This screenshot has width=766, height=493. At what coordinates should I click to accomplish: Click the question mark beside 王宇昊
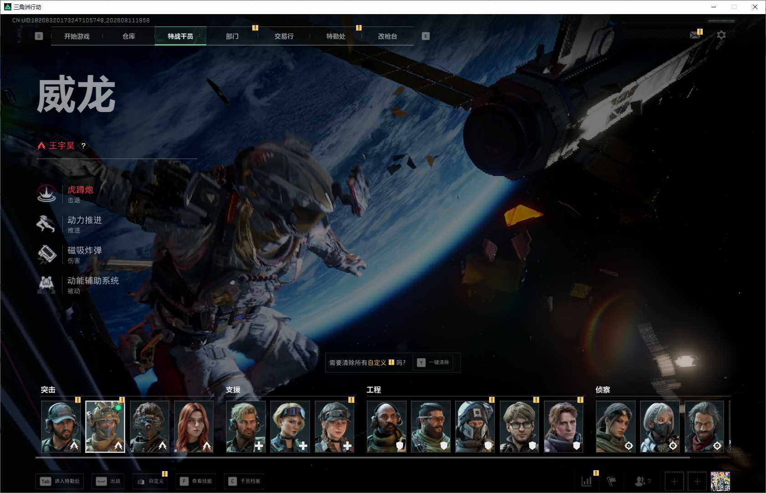(x=83, y=146)
